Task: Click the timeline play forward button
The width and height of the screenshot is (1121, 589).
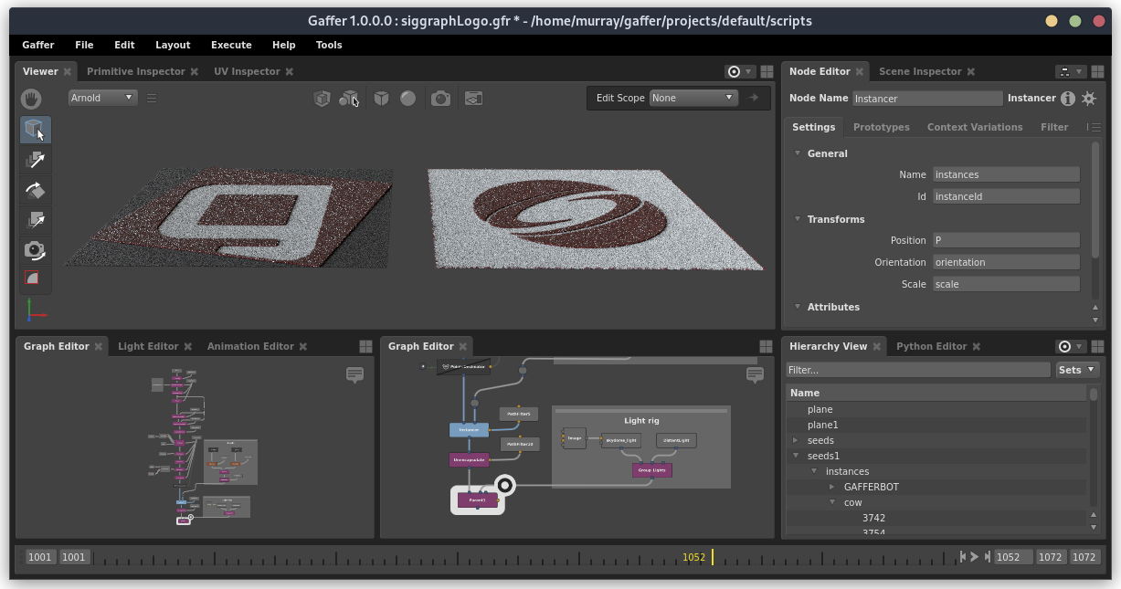Action: pyautogui.click(x=975, y=556)
